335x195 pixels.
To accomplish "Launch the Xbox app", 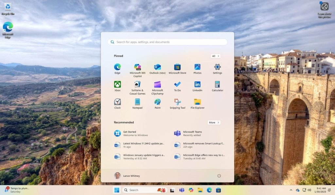I will tap(117, 84).
